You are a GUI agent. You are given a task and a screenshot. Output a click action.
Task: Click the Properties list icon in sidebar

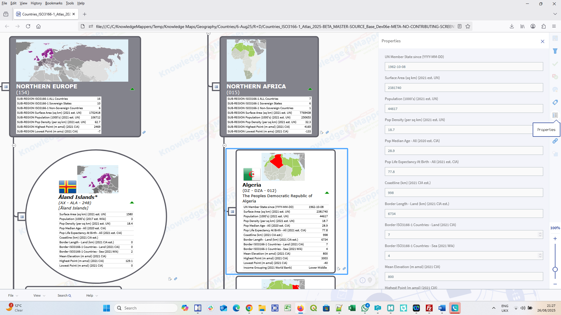coord(555,115)
